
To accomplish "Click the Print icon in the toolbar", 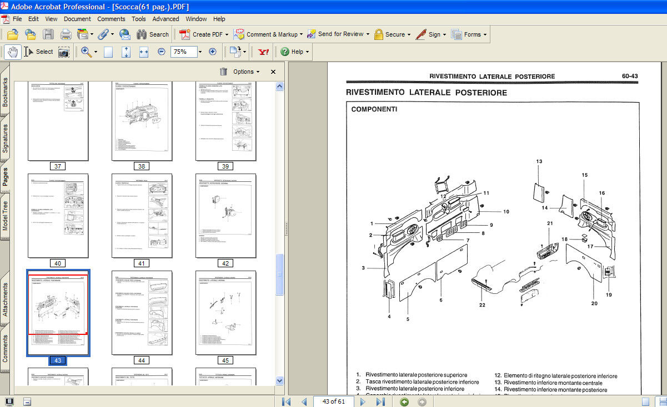I will (x=66, y=34).
